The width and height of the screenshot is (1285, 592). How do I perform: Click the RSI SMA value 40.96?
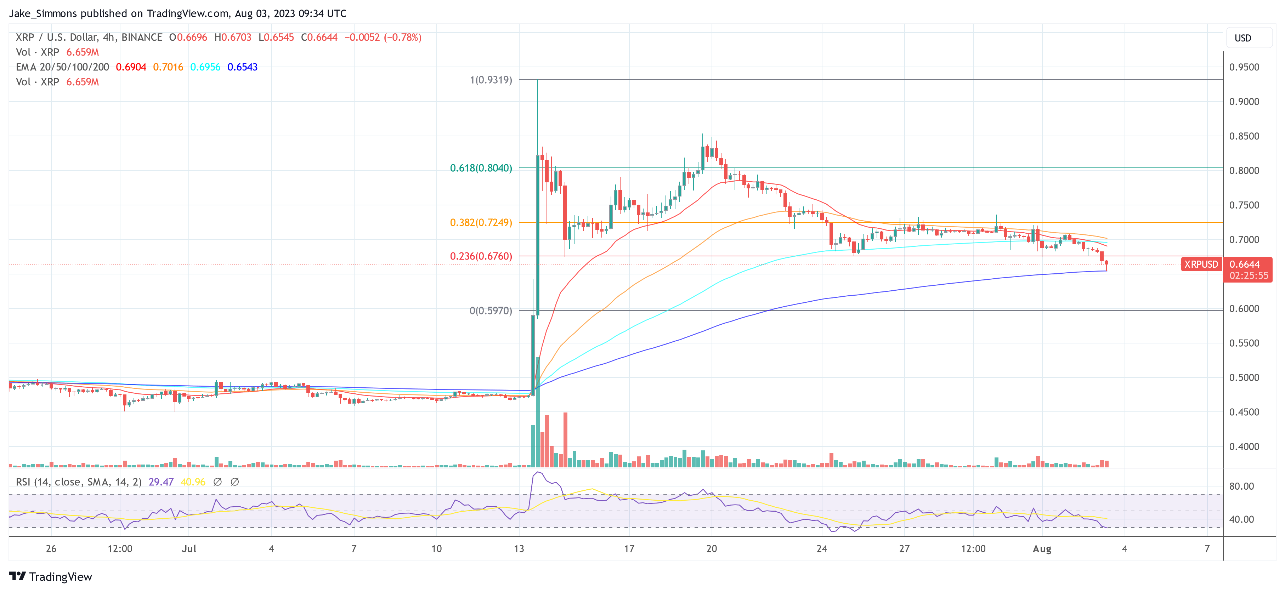pyautogui.click(x=193, y=482)
